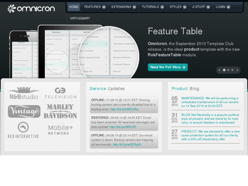The width and height of the screenshot is (248, 186).
Task: Open the PRODUCT spam protection post link
Action: tap(210, 135)
